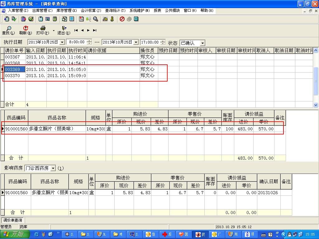The width and height of the screenshot is (319, 239).
Task: Go to last record navigation arrow
Action: [x=95, y=30]
